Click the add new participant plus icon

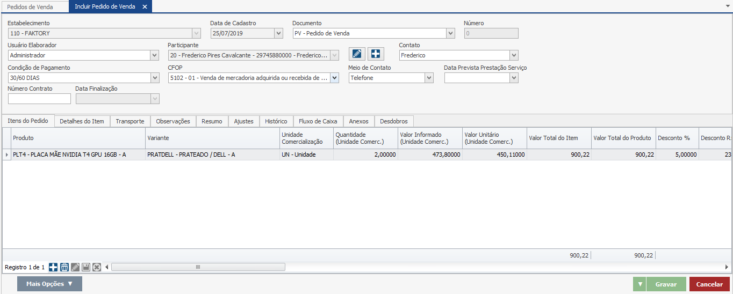[x=376, y=54]
